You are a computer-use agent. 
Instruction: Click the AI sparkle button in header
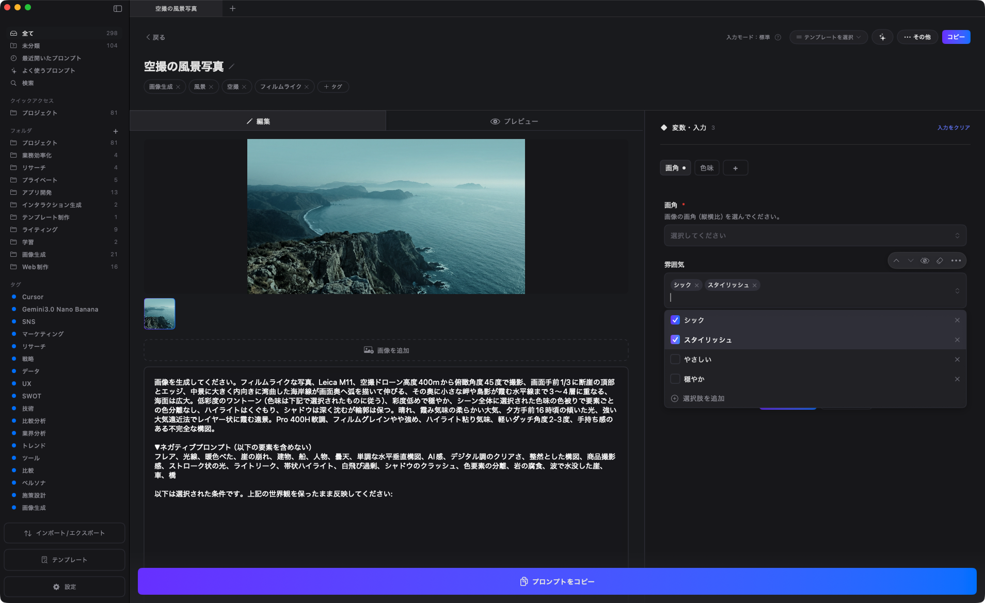pyautogui.click(x=882, y=37)
